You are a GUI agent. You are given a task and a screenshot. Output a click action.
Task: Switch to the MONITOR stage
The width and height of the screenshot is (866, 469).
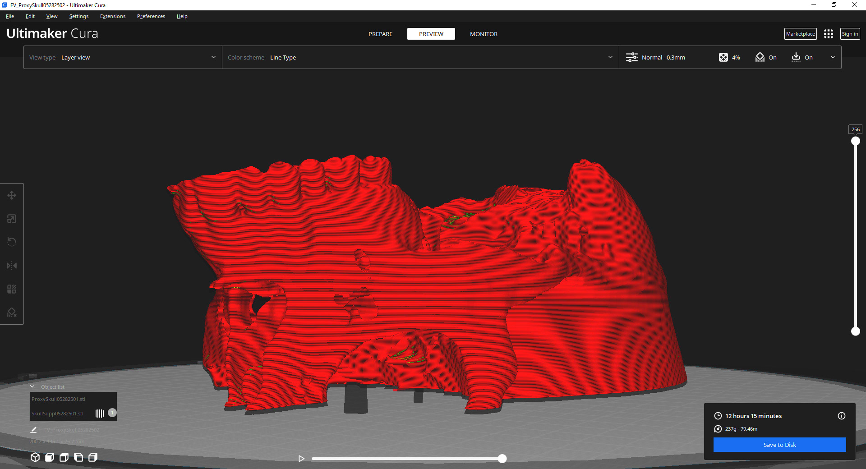point(484,34)
